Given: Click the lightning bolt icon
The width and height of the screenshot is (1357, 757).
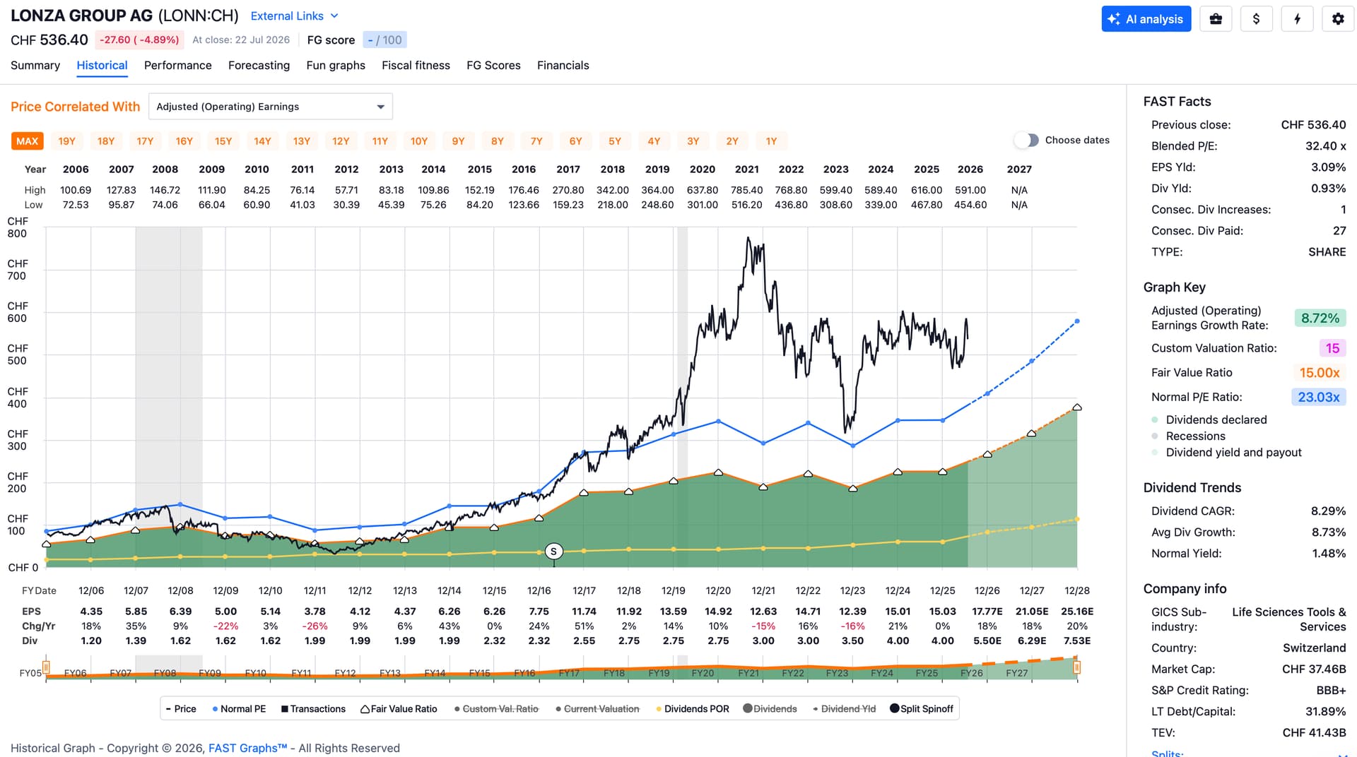Looking at the screenshot, I should click(1297, 19).
